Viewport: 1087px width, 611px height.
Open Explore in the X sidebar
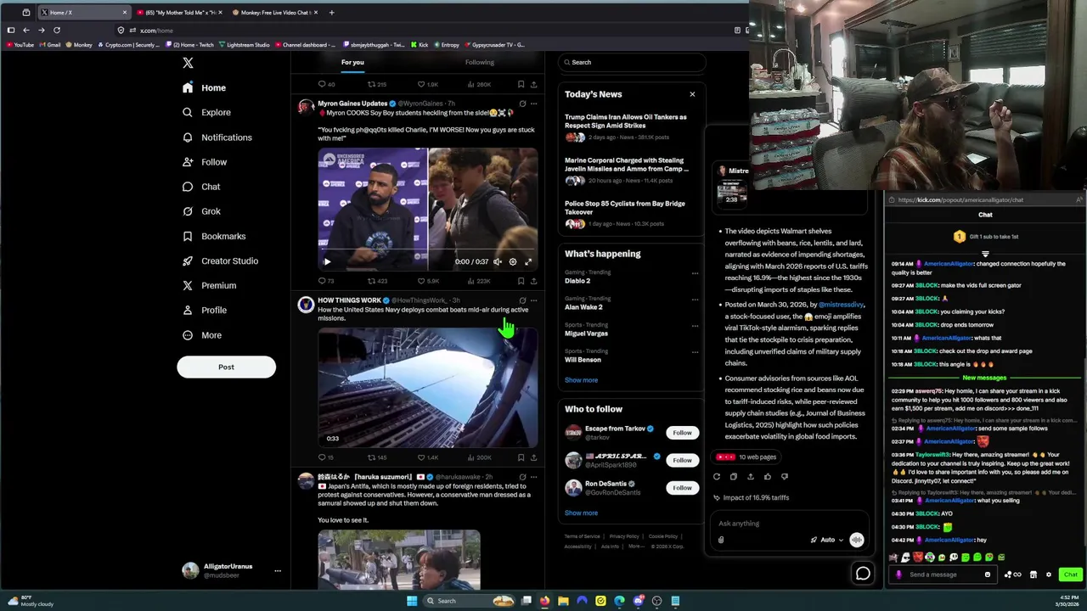click(x=206, y=112)
